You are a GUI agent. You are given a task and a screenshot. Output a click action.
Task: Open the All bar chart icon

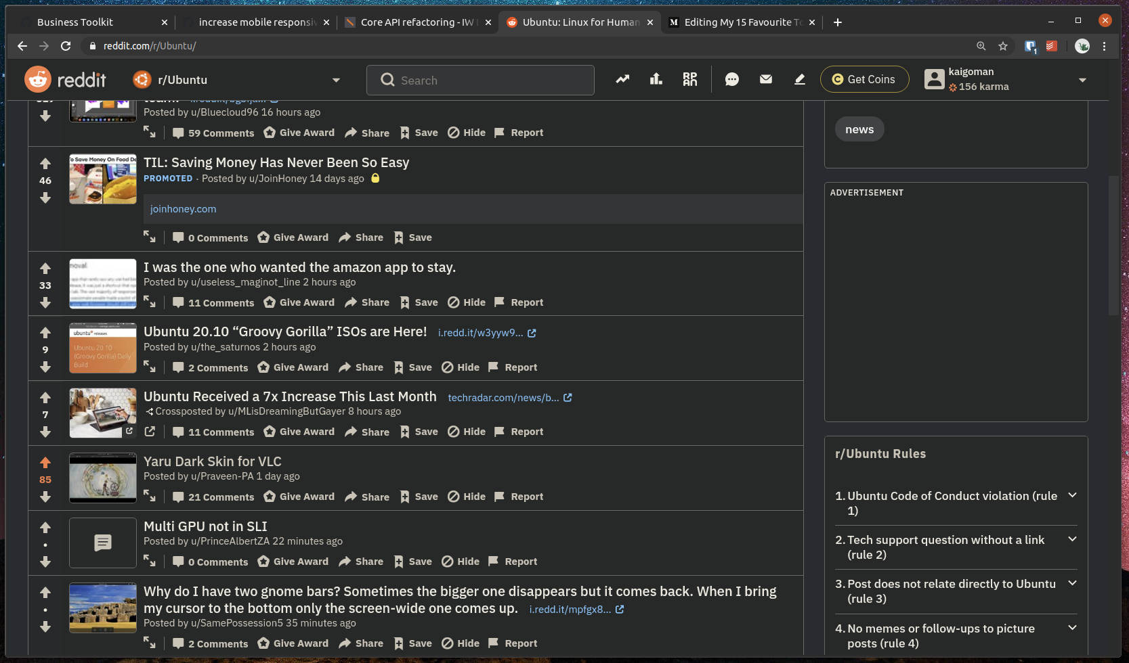tap(656, 79)
